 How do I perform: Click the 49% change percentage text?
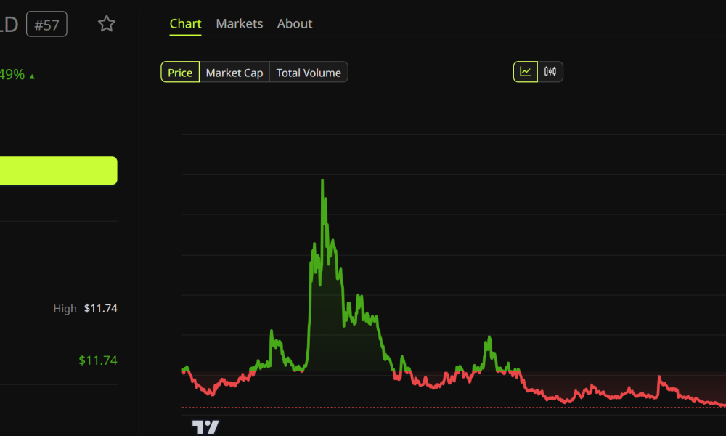12,74
